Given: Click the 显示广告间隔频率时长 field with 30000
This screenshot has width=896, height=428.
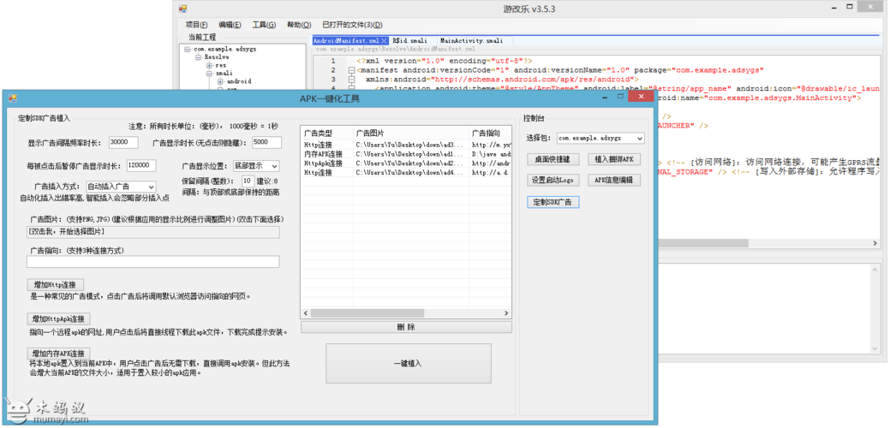Looking at the screenshot, I should click(x=122, y=143).
